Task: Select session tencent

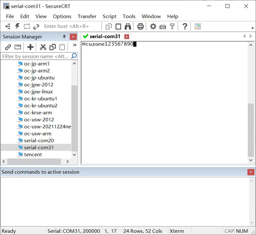Action: [33, 155]
